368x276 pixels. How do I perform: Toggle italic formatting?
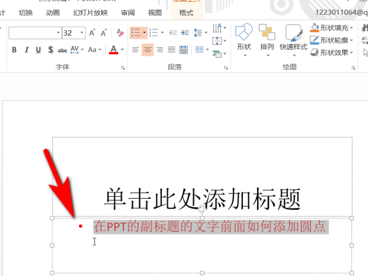pyautogui.click(x=26, y=50)
